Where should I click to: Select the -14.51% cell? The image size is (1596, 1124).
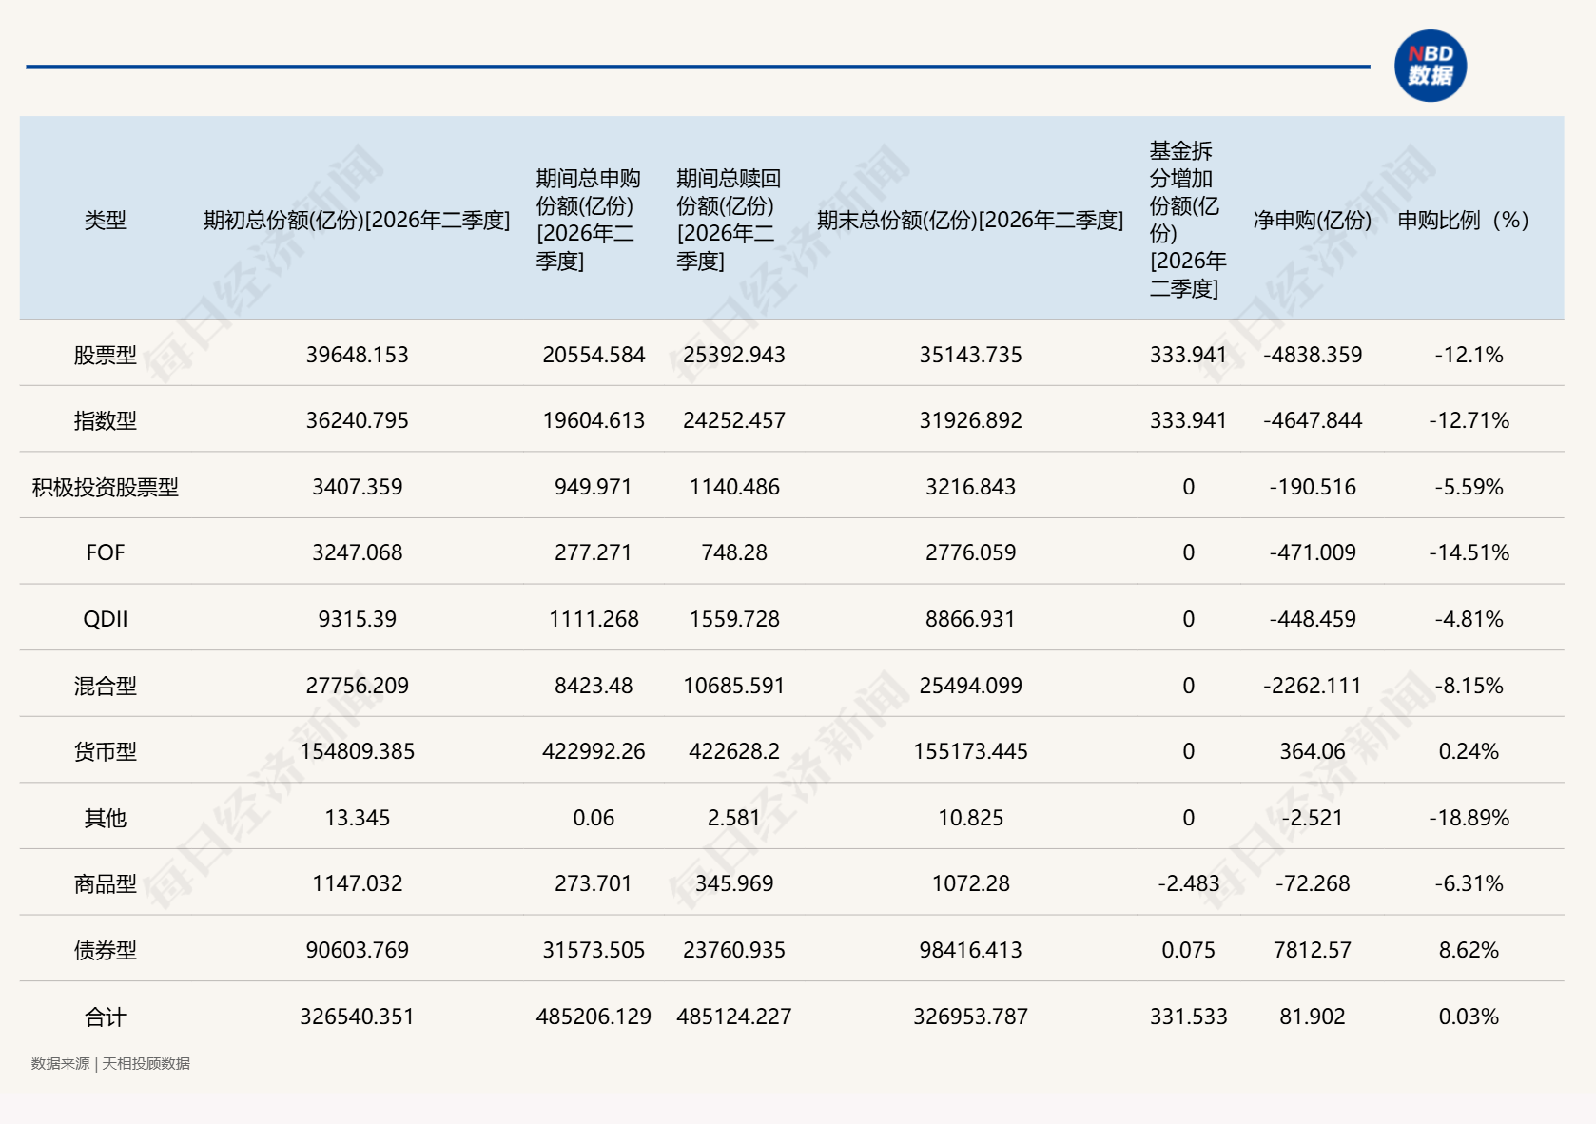(x=1469, y=552)
